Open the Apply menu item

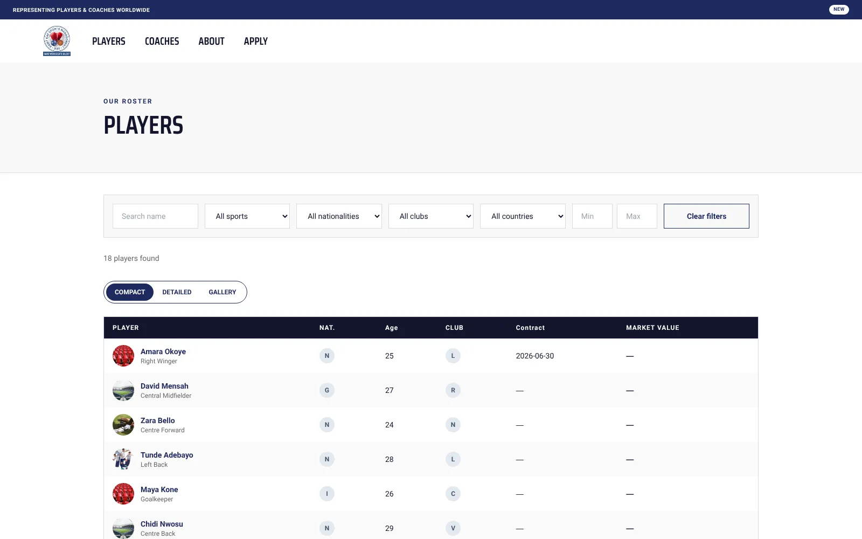point(256,41)
